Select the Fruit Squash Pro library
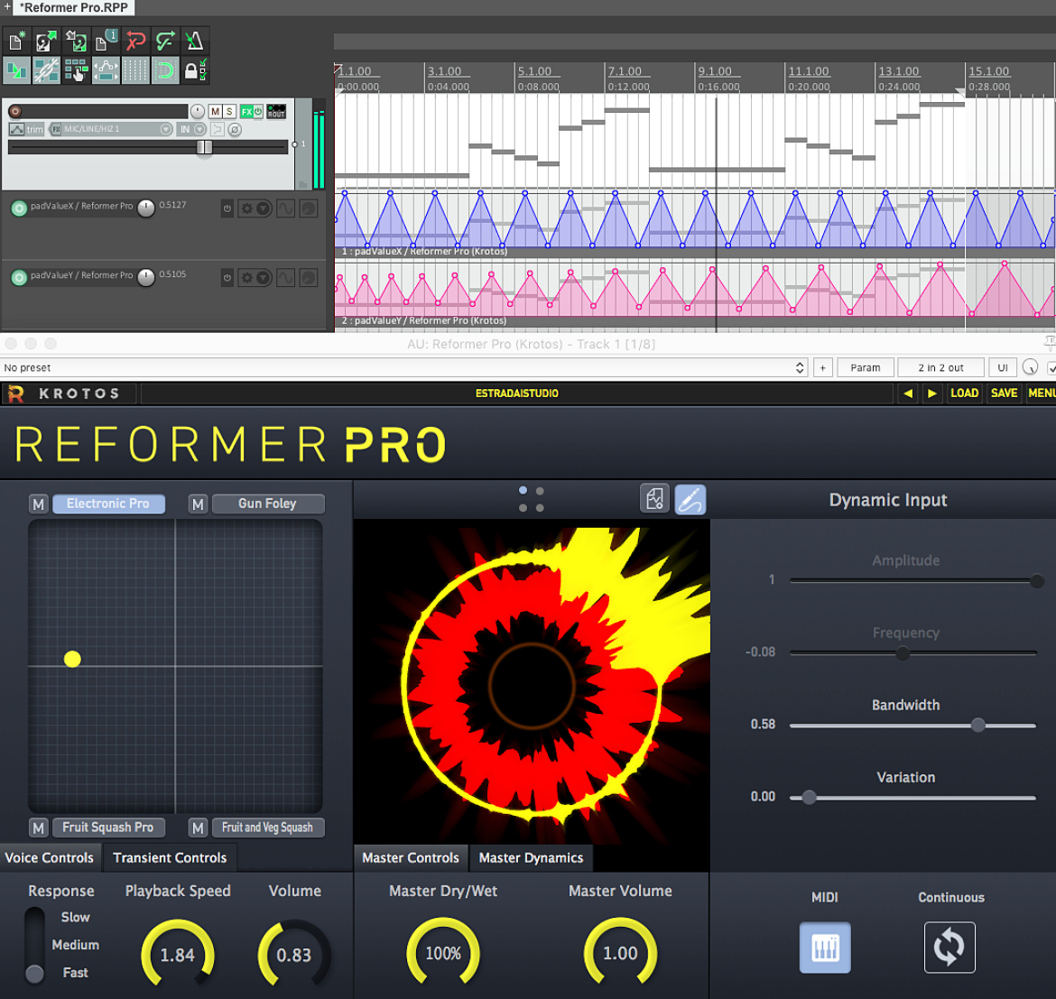The height and width of the screenshot is (999, 1056). pyautogui.click(x=108, y=828)
